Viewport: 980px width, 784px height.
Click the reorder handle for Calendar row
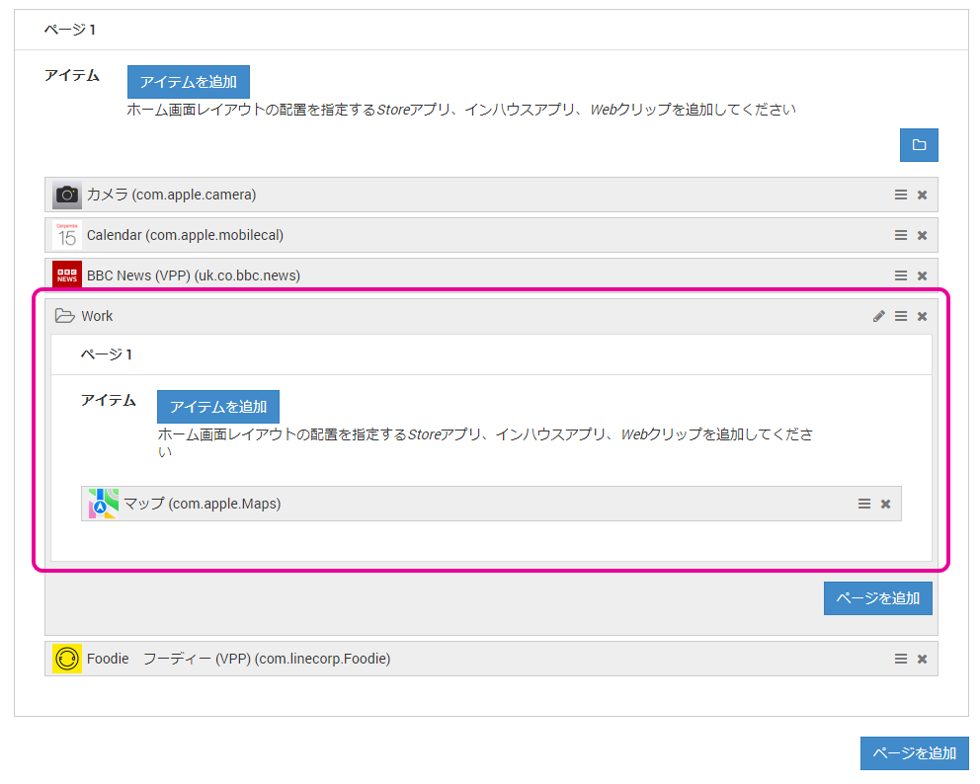[901, 236]
